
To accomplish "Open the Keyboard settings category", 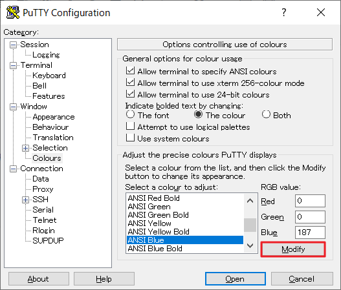I will point(49,76).
